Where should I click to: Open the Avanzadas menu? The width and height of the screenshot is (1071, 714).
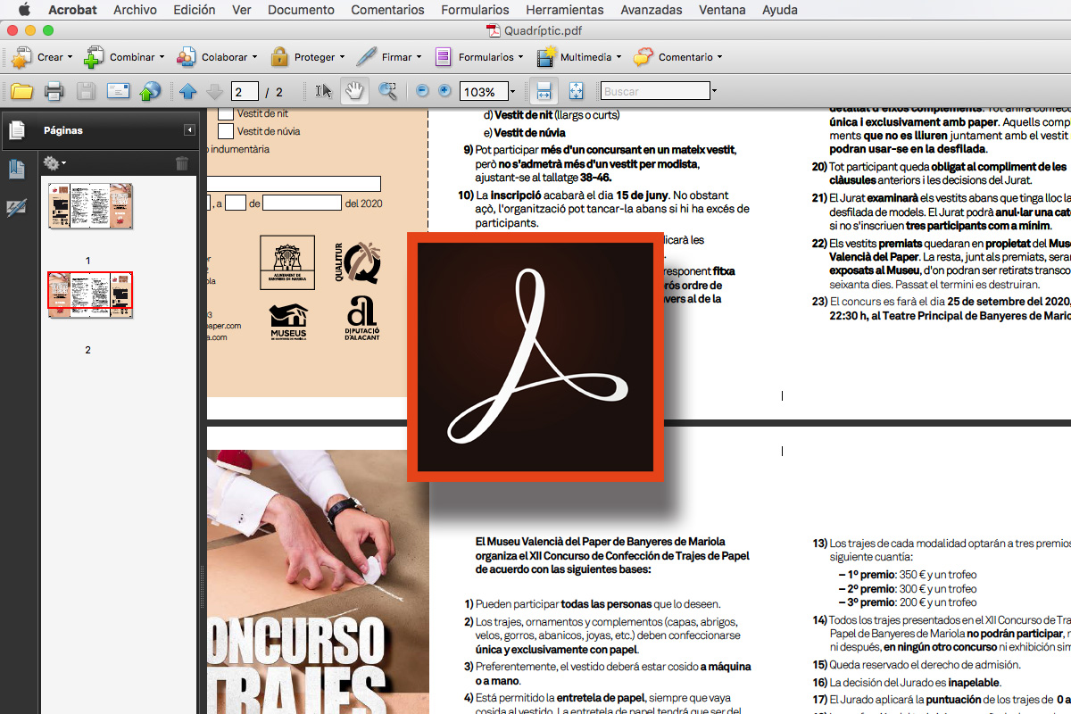pos(651,10)
